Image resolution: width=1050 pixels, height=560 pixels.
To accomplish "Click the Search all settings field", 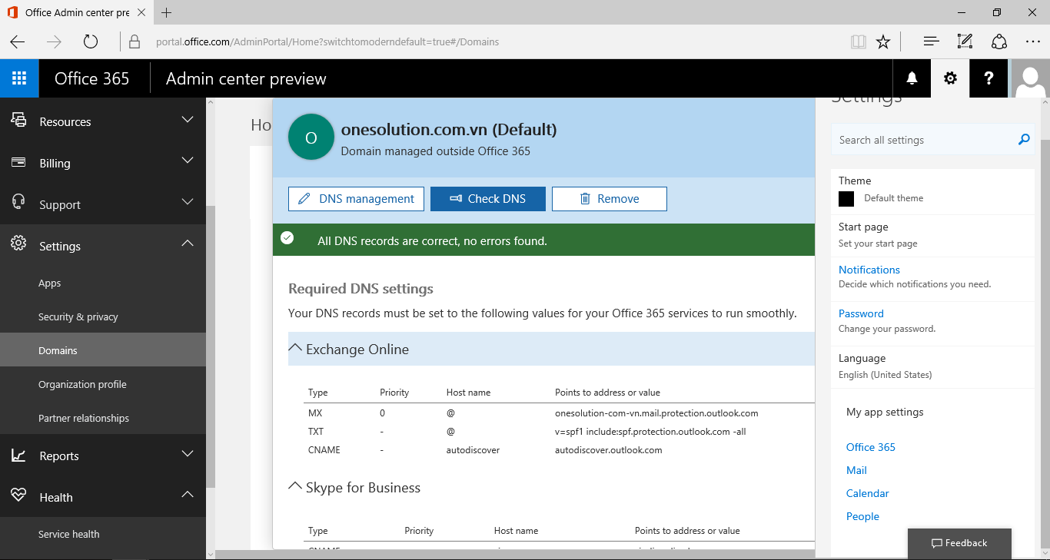I will click(x=922, y=140).
